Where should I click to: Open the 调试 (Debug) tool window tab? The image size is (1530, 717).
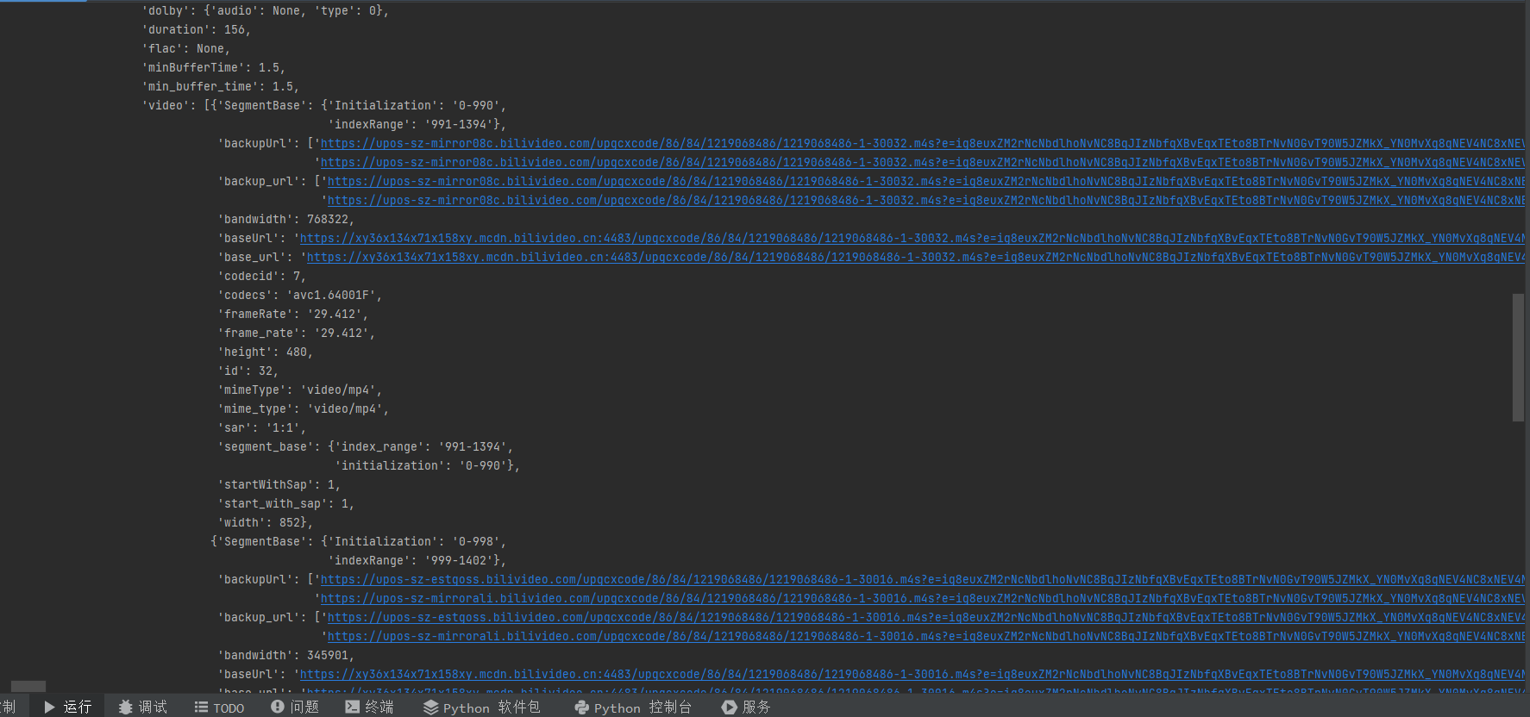143,707
